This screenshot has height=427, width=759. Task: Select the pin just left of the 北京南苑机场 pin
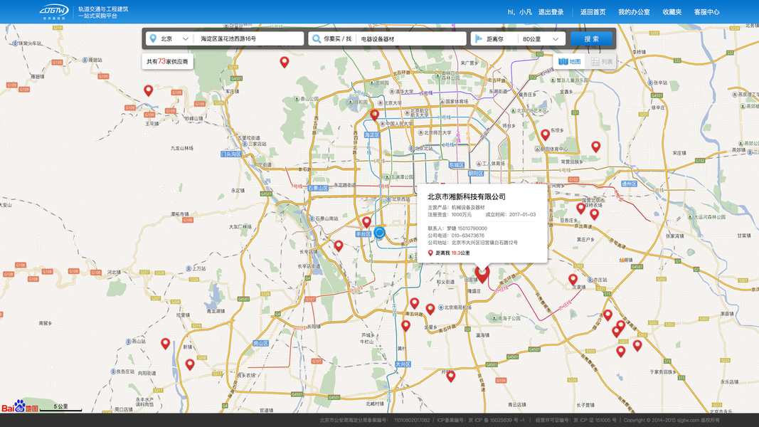(414, 304)
